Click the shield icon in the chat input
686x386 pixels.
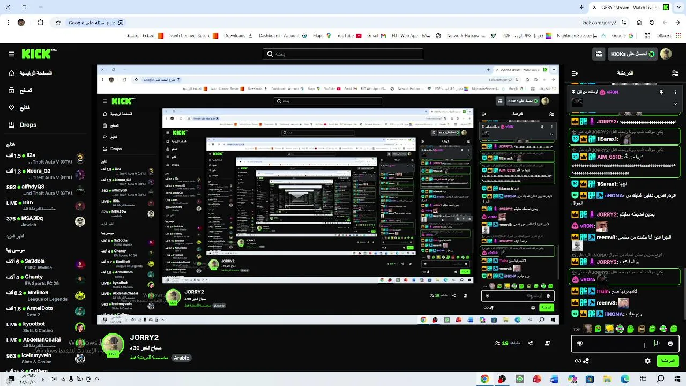tap(579, 343)
